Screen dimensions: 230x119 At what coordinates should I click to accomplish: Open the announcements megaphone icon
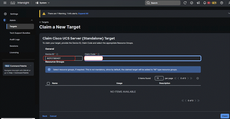(x=198, y=3)
